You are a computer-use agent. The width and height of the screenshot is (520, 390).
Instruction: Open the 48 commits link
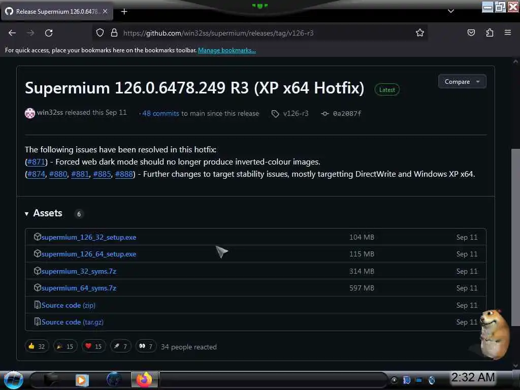pos(160,113)
